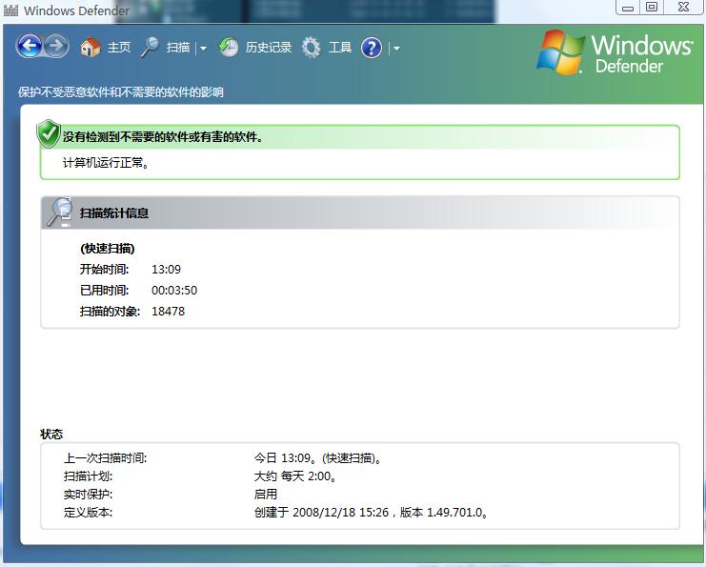Click the green shield status icon
Screen dimensions: 706x567
tap(49, 133)
